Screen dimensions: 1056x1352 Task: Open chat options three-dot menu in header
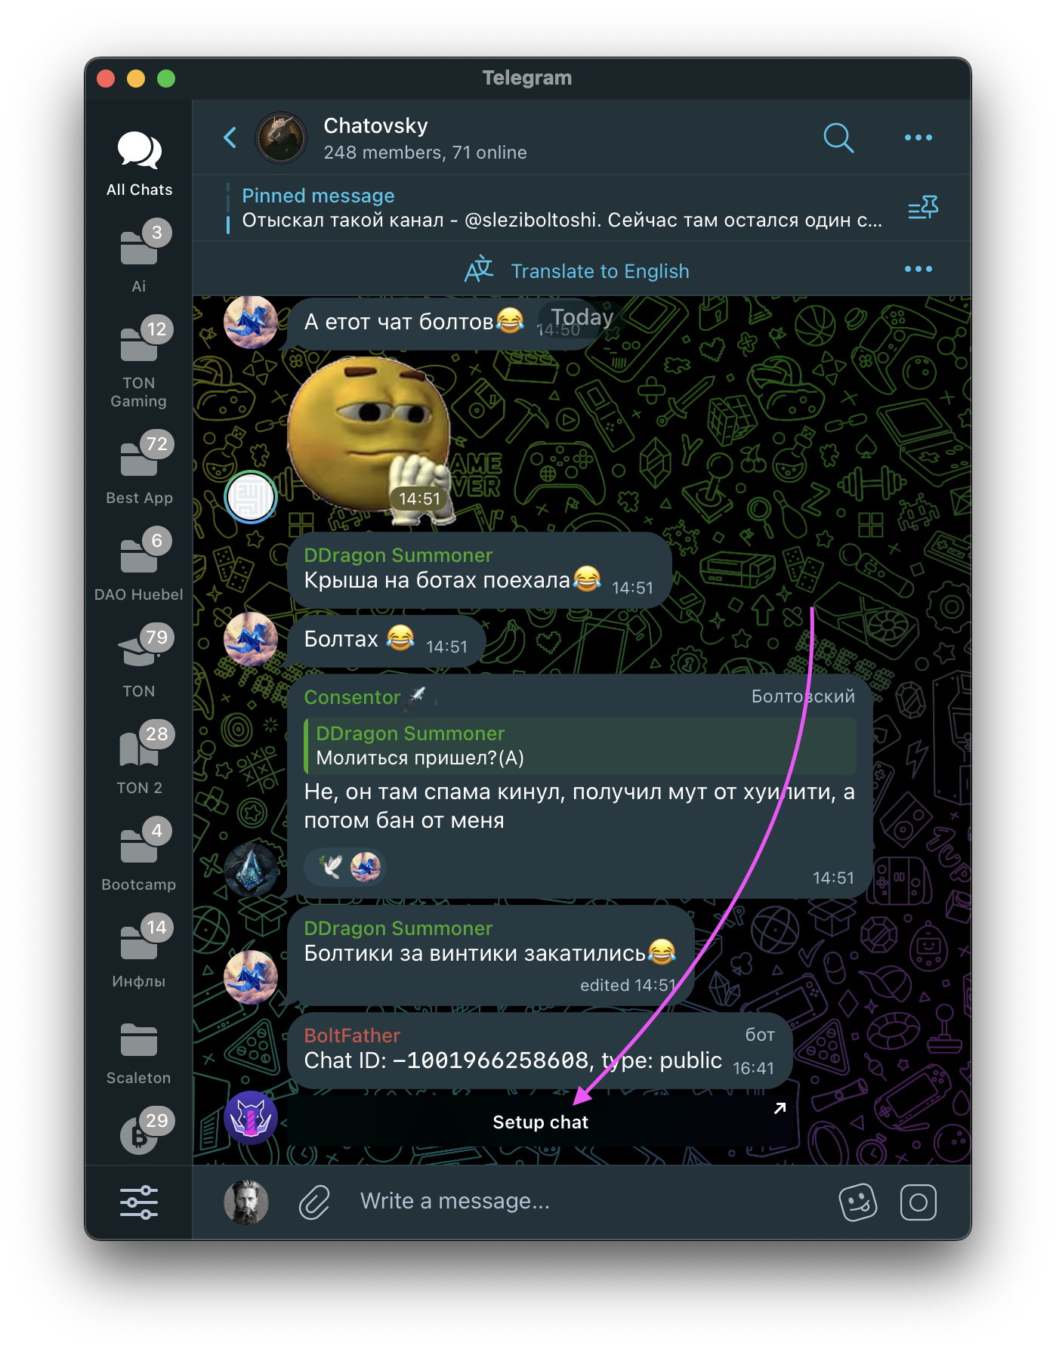(x=919, y=137)
